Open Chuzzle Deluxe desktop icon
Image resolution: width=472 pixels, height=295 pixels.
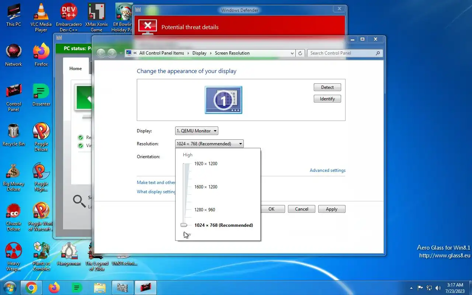coord(14,217)
